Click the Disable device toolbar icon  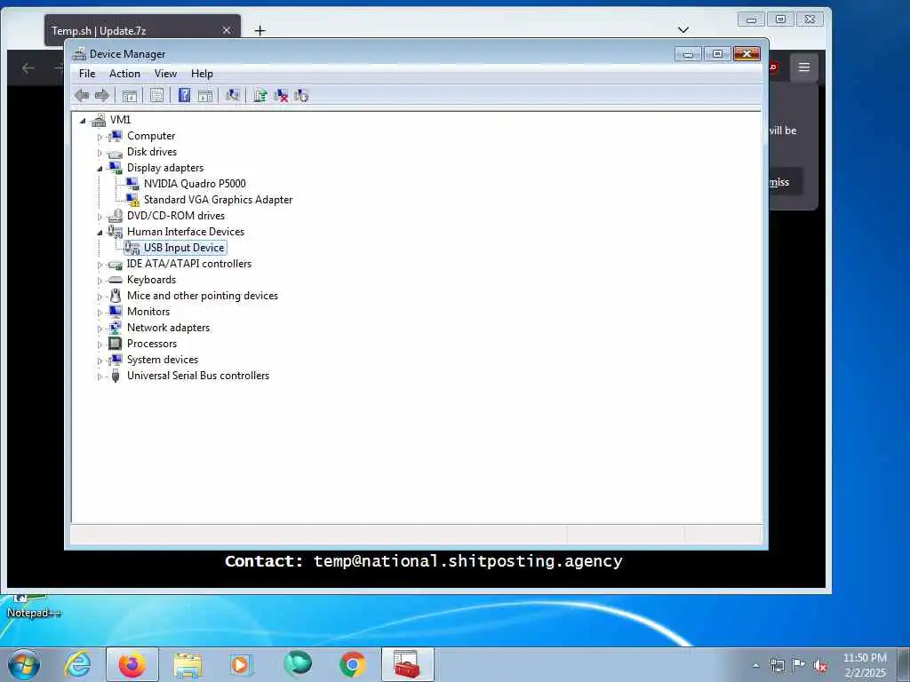tap(301, 96)
